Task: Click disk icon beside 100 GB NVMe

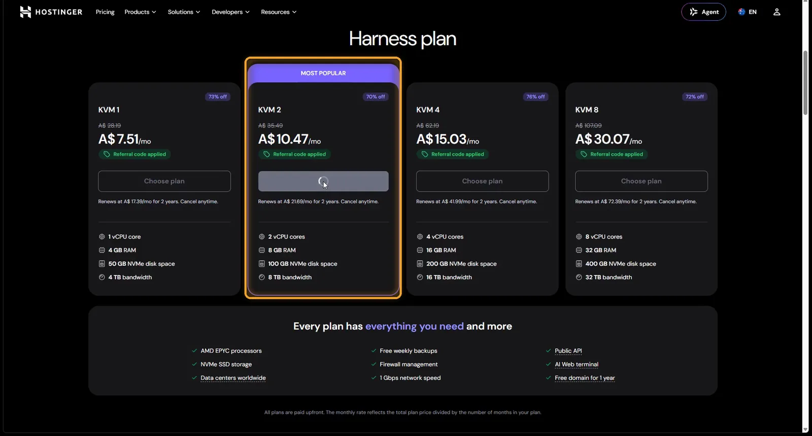Action: point(262,264)
